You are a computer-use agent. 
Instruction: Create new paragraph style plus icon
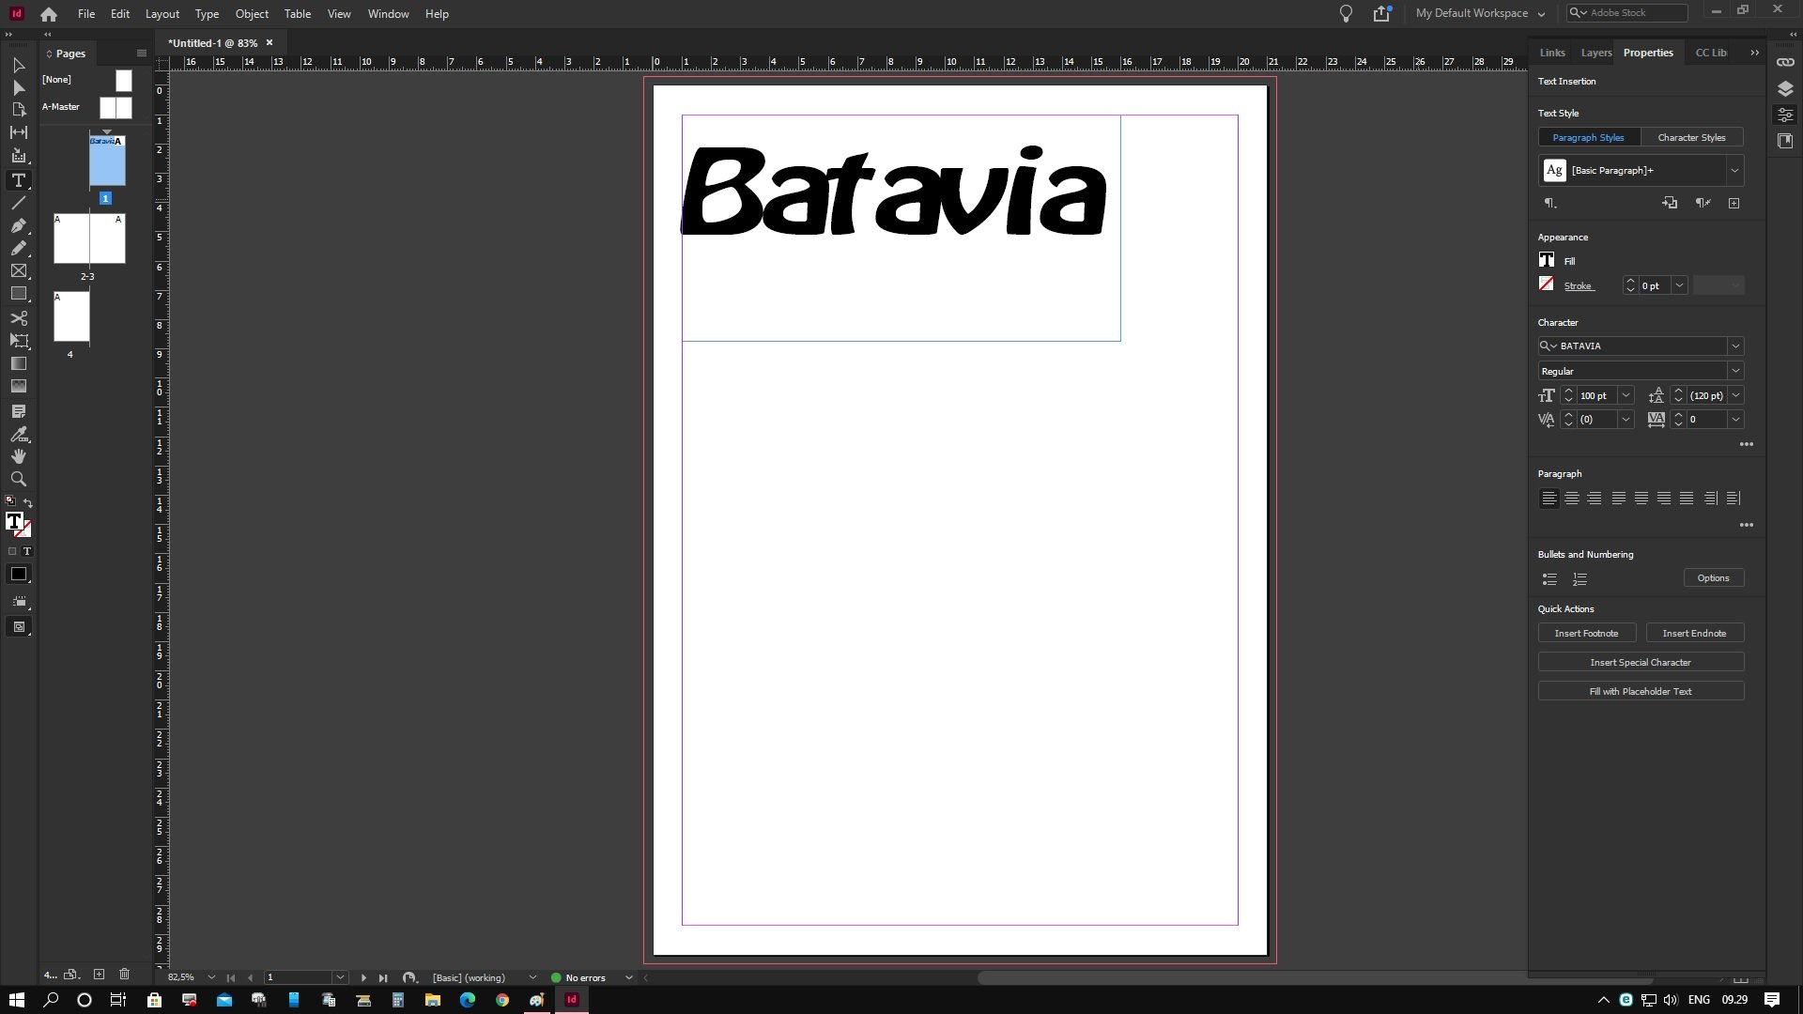[x=1734, y=203]
